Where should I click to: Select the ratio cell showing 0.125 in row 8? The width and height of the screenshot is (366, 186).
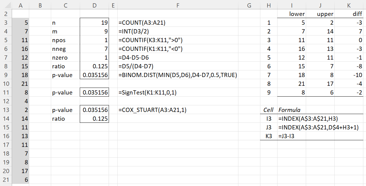click(x=95, y=66)
